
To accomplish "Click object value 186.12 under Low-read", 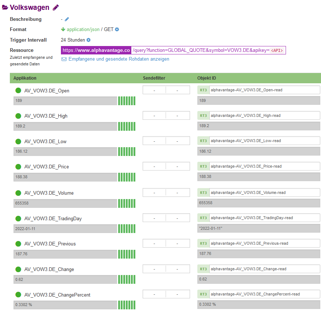I will 259,152.
